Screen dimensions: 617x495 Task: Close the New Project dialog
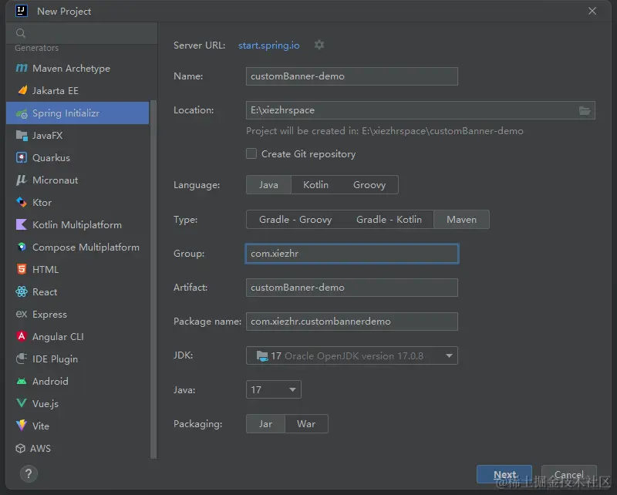point(592,11)
